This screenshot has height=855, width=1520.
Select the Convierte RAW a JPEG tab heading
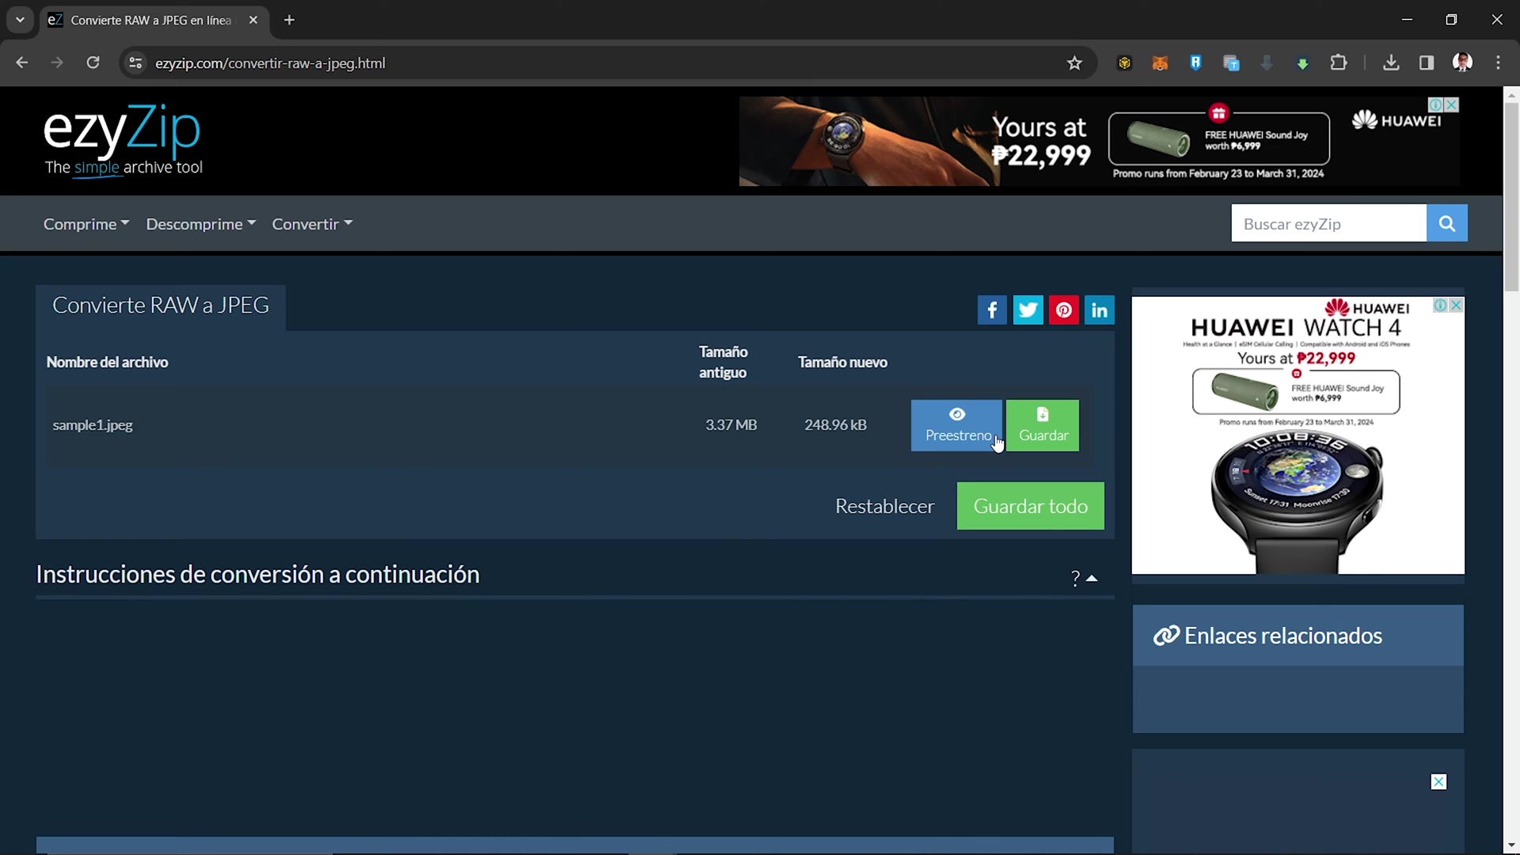pos(161,306)
